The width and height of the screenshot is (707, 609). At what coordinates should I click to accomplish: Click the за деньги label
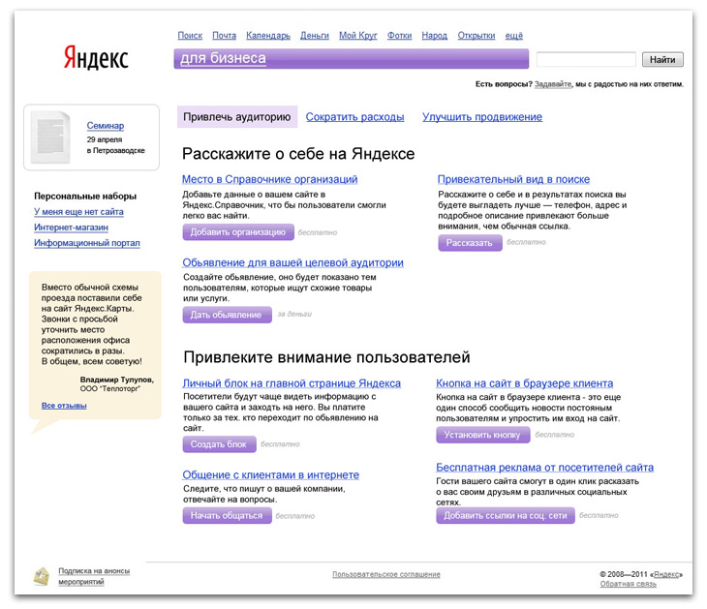[294, 314]
